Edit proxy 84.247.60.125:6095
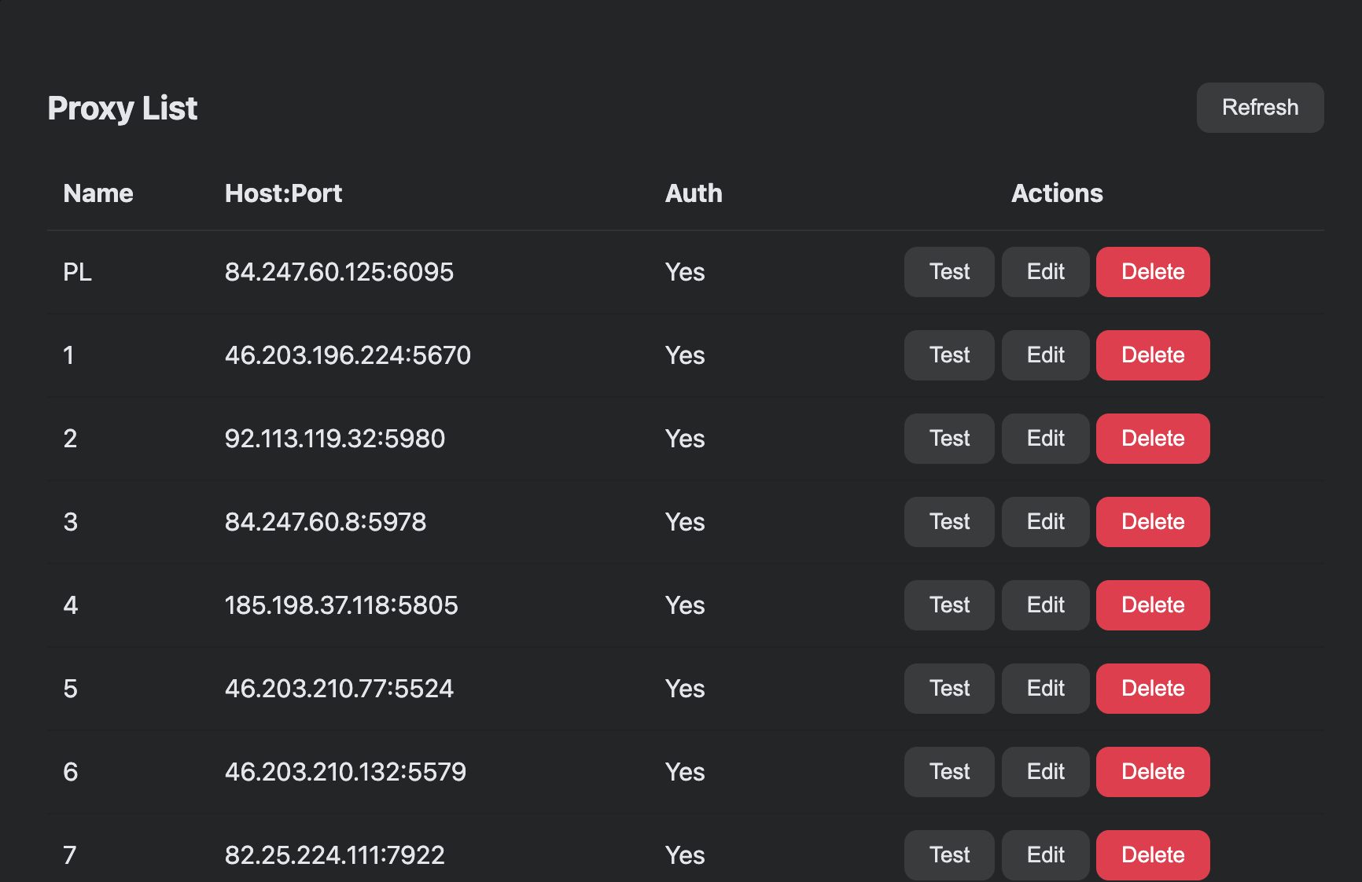1362x882 pixels. (1045, 272)
